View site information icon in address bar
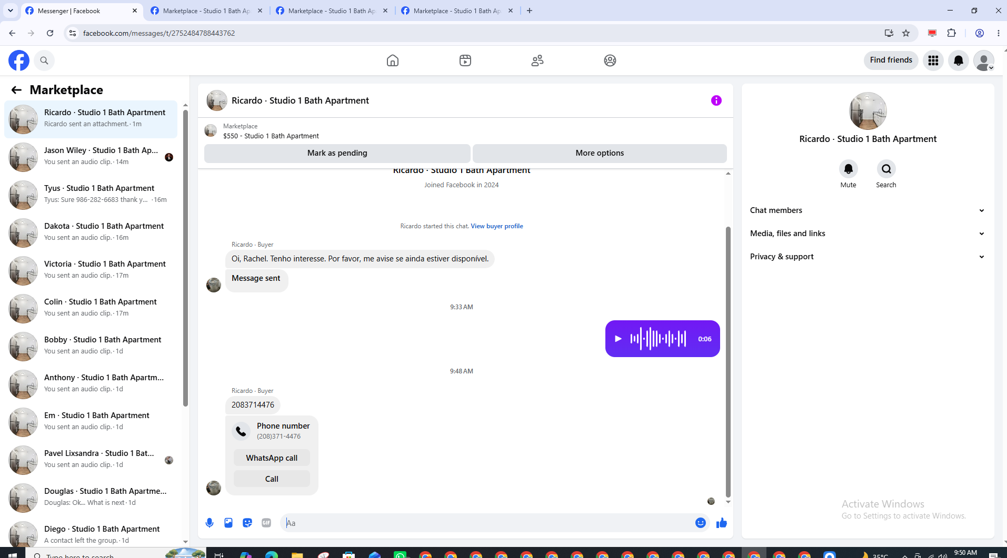The width and height of the screenshot is (1007, 558). click(x=73, y=33)
